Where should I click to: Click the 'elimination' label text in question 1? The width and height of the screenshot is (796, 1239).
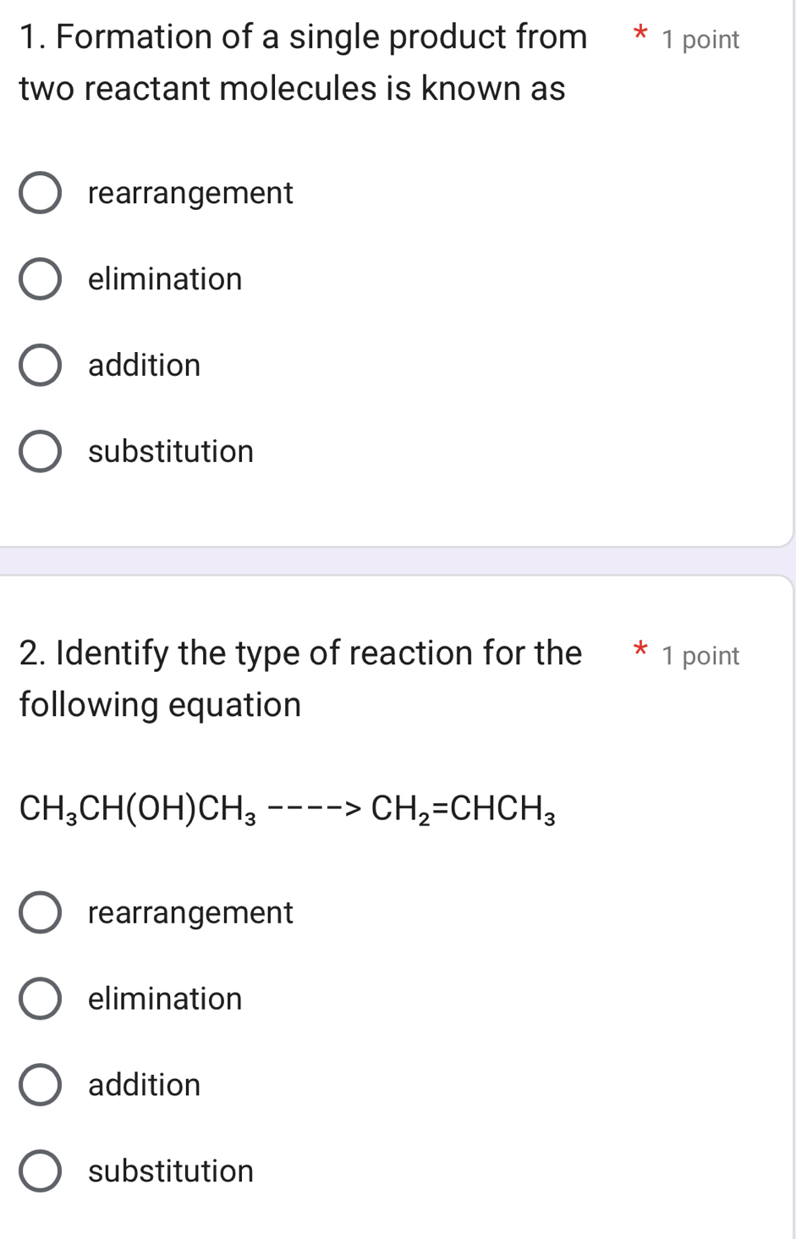click(165, 279)
